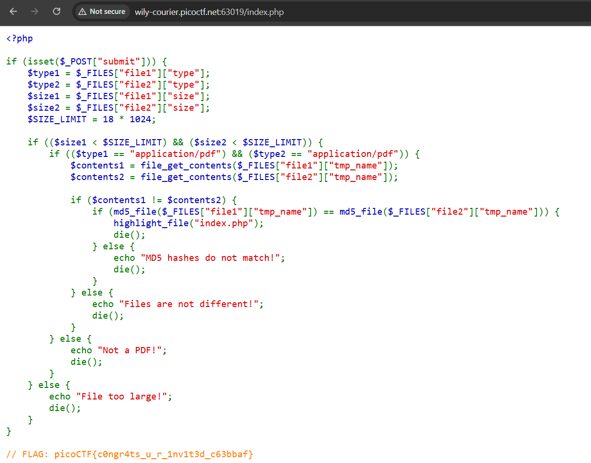The image size is (591, 463).
Task: Click the $SIZE_LIMIT = 18 * 1024 assignment
Action: (92, 119)
